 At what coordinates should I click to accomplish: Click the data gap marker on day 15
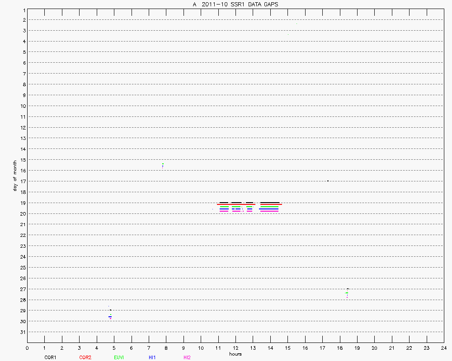pyautogui.click(x=163, y=165)
